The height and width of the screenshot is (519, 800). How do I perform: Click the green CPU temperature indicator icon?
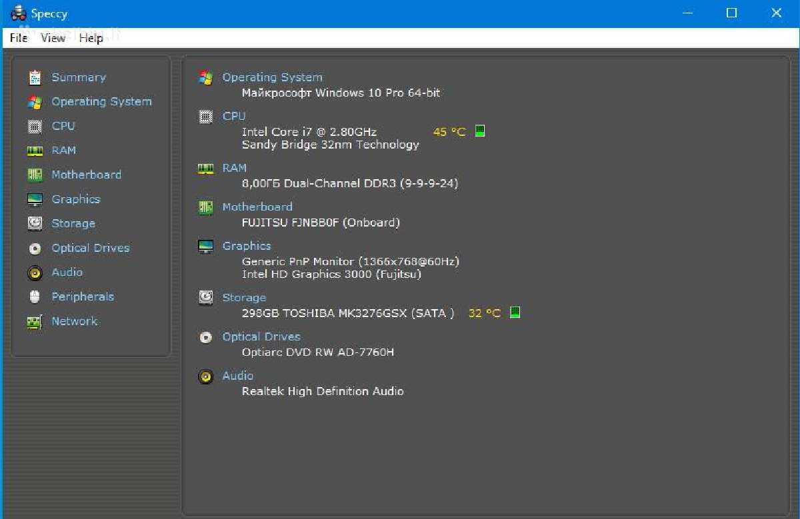pyautogui.click(x=480, y=131)
